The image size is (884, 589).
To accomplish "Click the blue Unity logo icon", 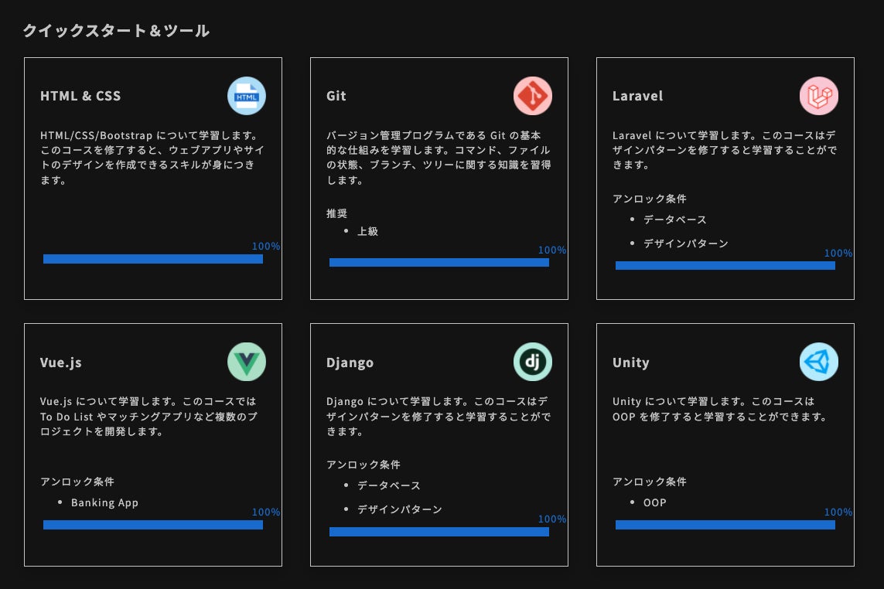I will (819, 363).
